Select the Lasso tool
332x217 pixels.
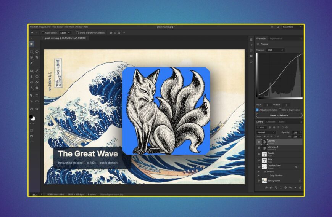(x=37, y=51)
